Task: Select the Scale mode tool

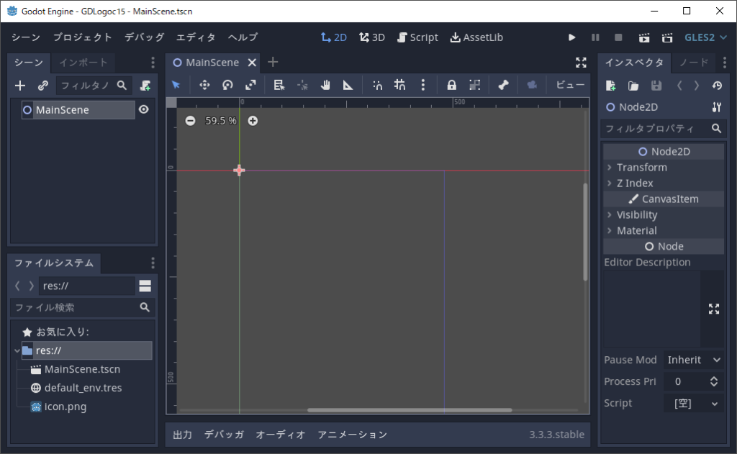Action: click(250, 85)
